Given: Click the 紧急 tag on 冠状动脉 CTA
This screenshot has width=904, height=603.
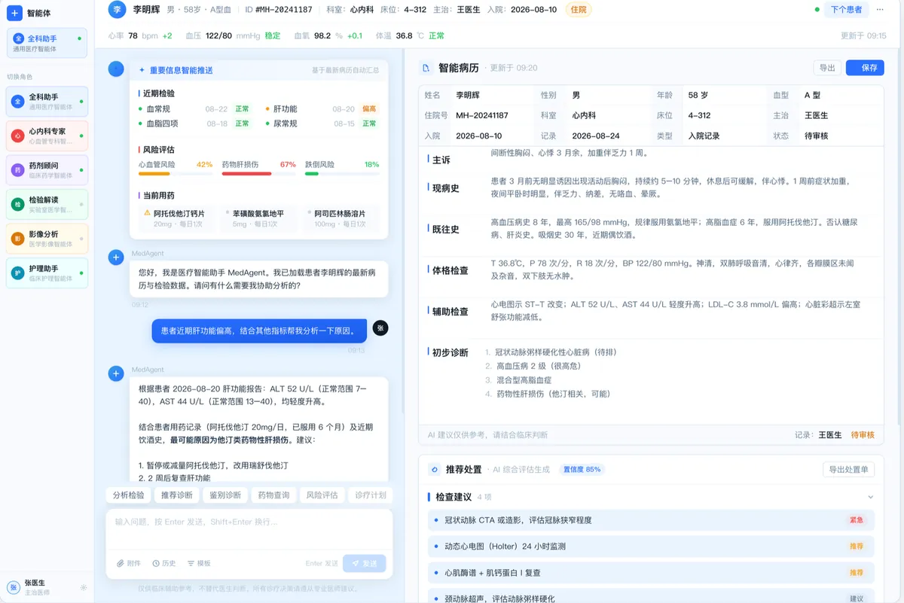Looking at the screenshot, I should [x=857, y=519].
